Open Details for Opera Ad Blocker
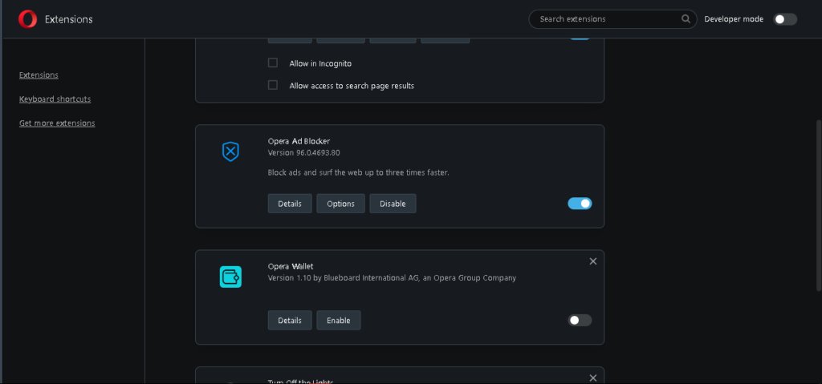 [x=290, y=204]
